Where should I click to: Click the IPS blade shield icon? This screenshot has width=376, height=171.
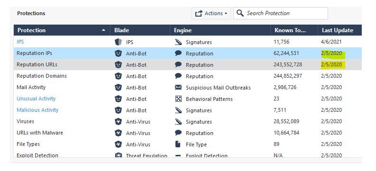118,42
